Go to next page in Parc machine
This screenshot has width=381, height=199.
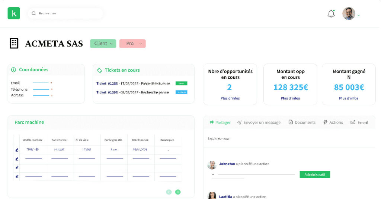[x=178, y=192]
